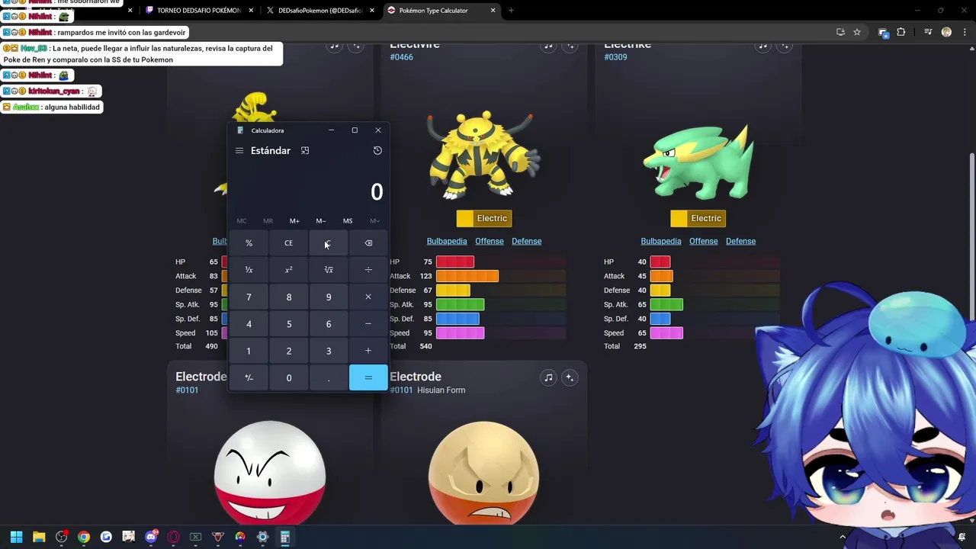Screen dimensions: 976x549
Task: Open Calculator icon in taskbar
Action: 285,537
